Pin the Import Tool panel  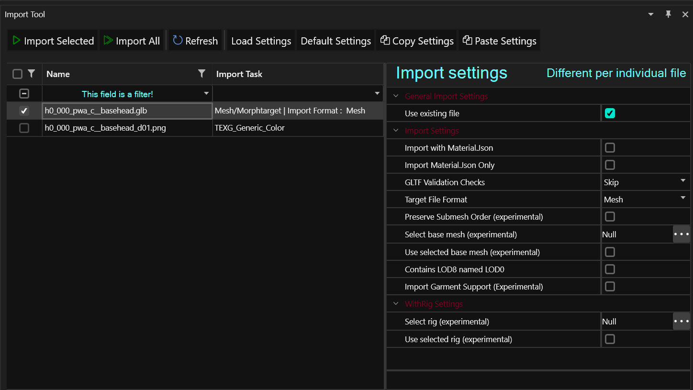point(668,14)
